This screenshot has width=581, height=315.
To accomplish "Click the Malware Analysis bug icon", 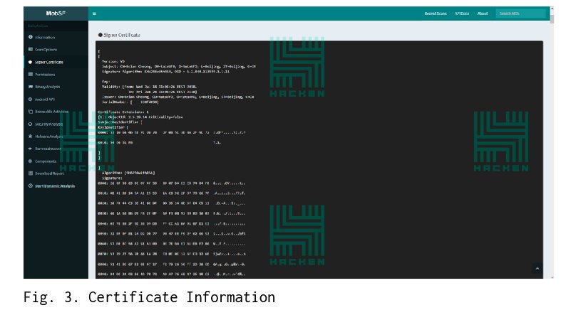I will tap(31, 136).
